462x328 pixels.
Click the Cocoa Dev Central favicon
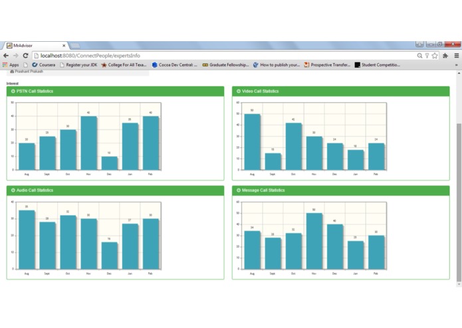click(155, 64)
